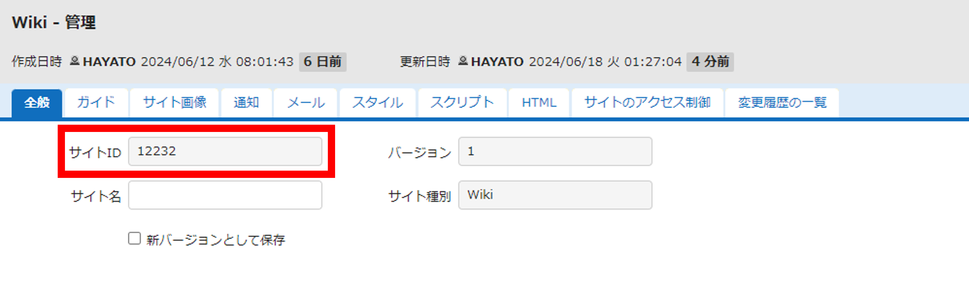Viewport: 969px width, 295px height.
Task: Go to the メール tab
Action: (306, 103)
